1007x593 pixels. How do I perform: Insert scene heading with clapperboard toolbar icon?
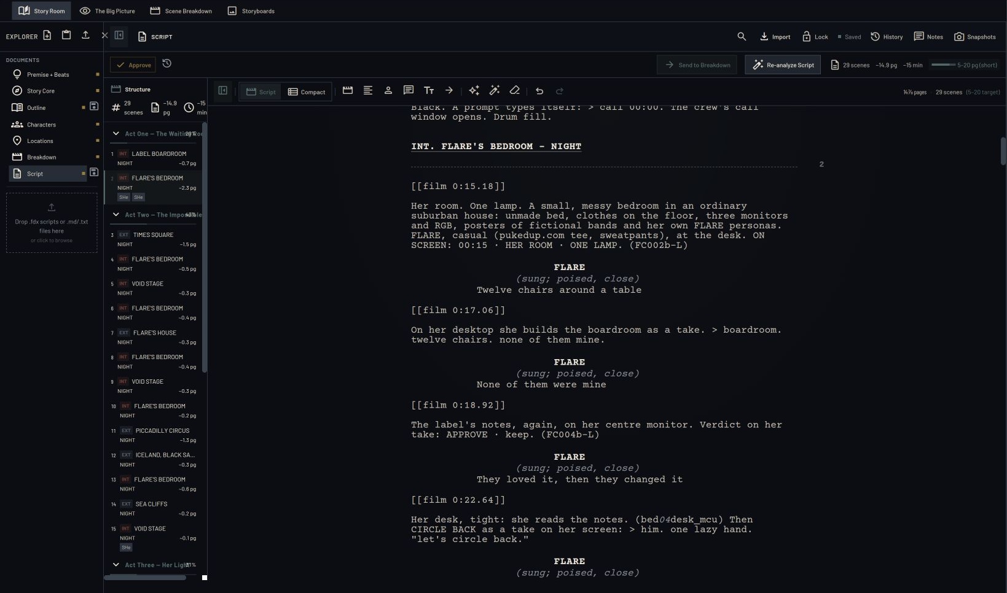(348, 90)
